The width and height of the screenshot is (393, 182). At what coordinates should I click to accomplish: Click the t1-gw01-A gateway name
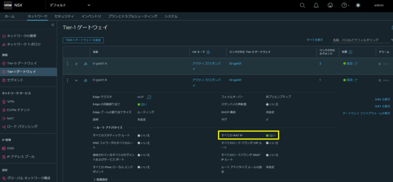tap(100, 64)
